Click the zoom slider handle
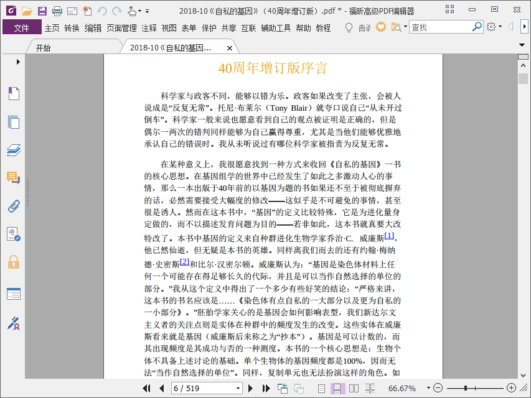The width and height of the screenshot is (531, 398). tap(466, 388)
